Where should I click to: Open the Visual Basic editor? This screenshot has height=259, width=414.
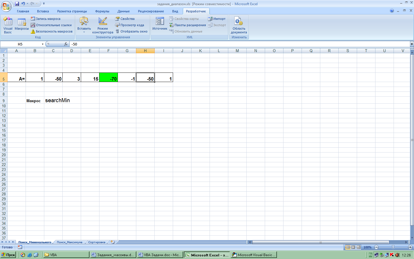pyautogui.click(x=8, y=25)
